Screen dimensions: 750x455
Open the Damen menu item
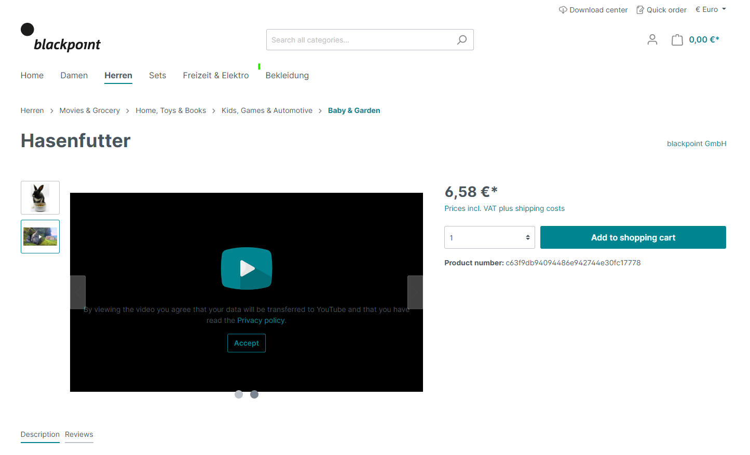pos(74,75)
